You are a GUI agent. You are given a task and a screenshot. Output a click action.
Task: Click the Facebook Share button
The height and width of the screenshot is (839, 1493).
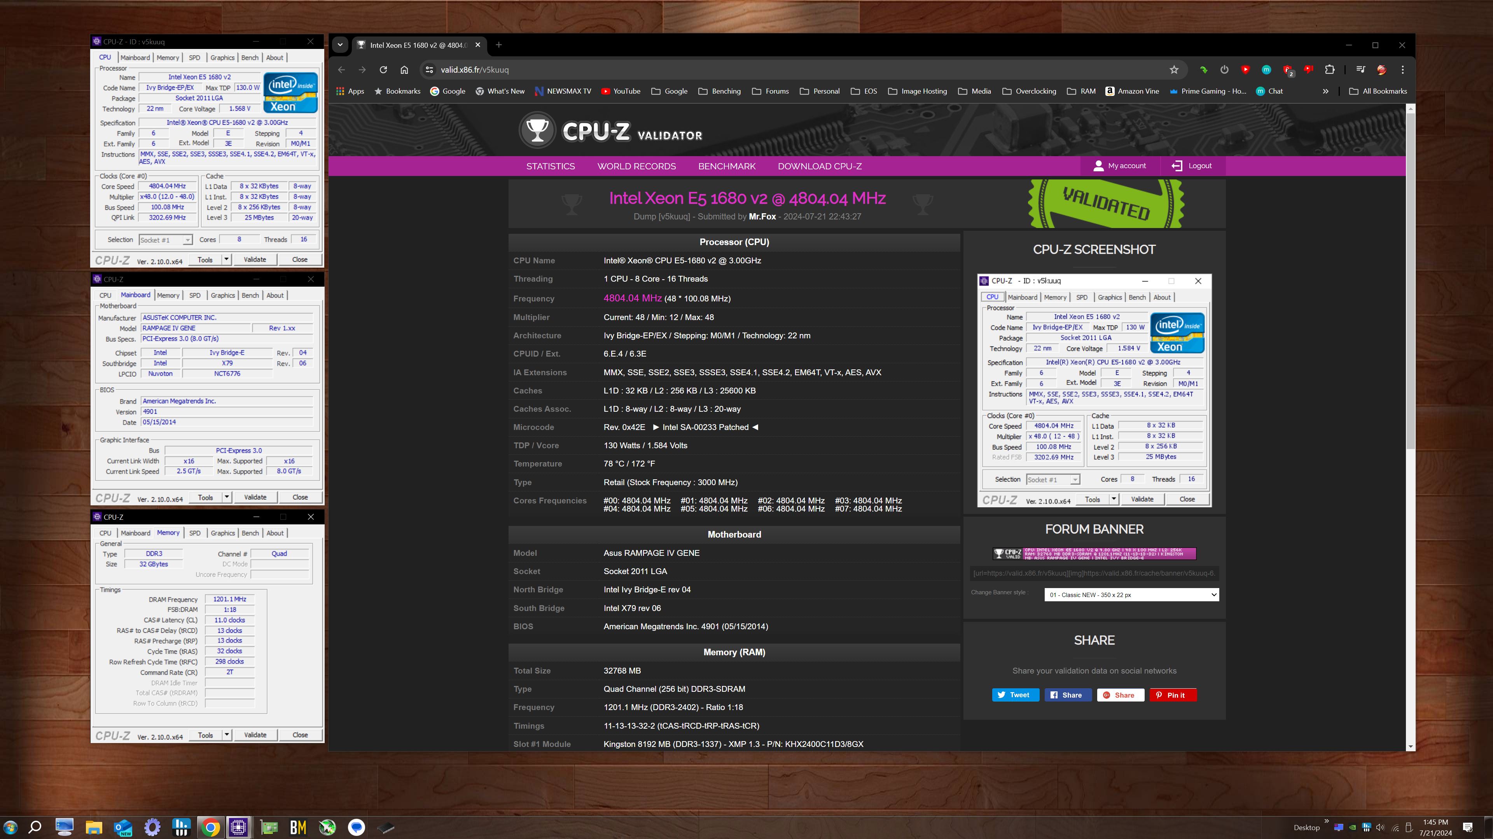1068,695
